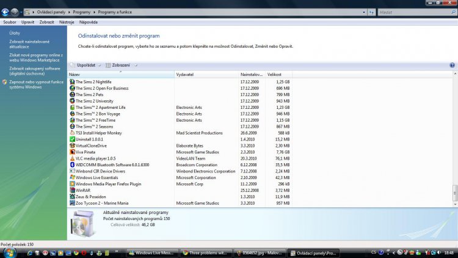The image size is (458, 258).
Task: Click Zobrazit nainstalované aktualizace link
Action: [29, 44]
